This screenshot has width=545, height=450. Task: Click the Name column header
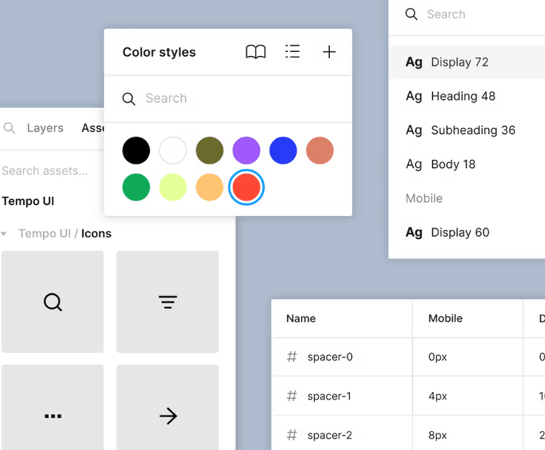pos(301,318)
